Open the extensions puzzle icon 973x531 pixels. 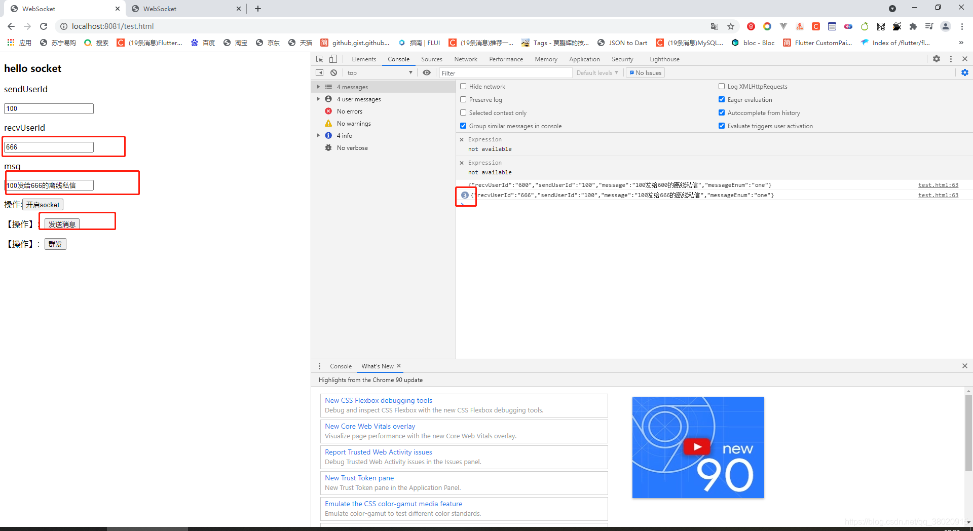[913, 26]
